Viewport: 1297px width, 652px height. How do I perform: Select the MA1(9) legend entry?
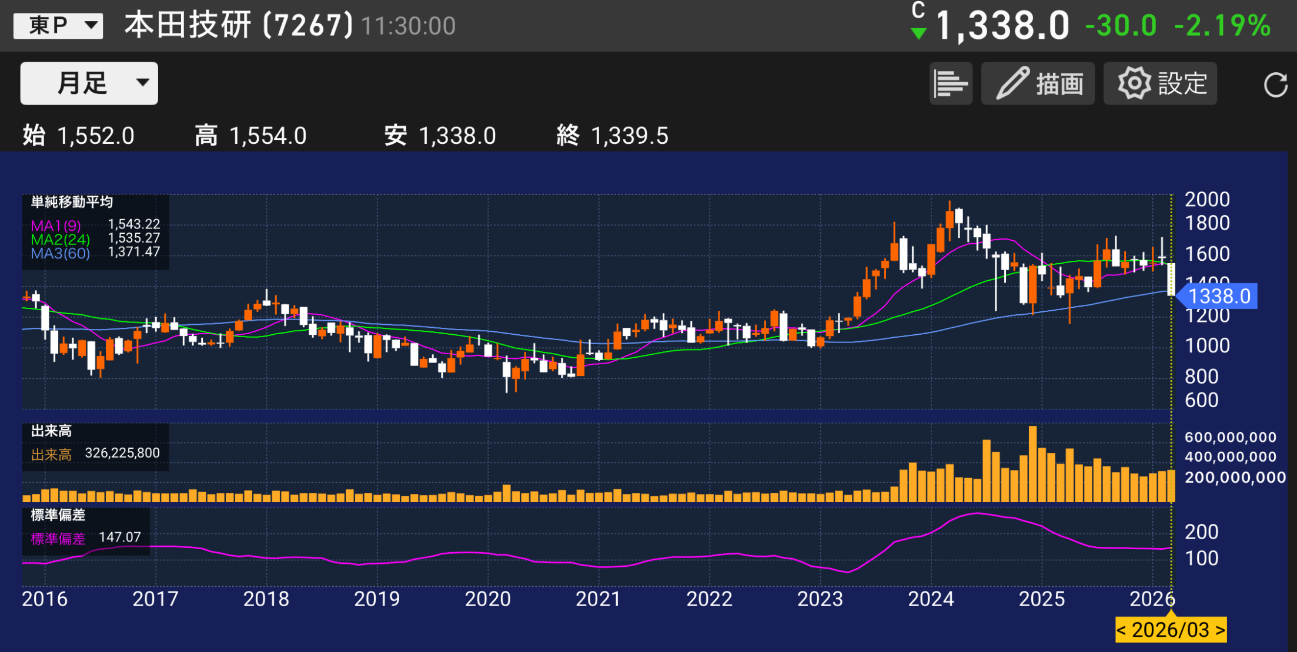56,226
